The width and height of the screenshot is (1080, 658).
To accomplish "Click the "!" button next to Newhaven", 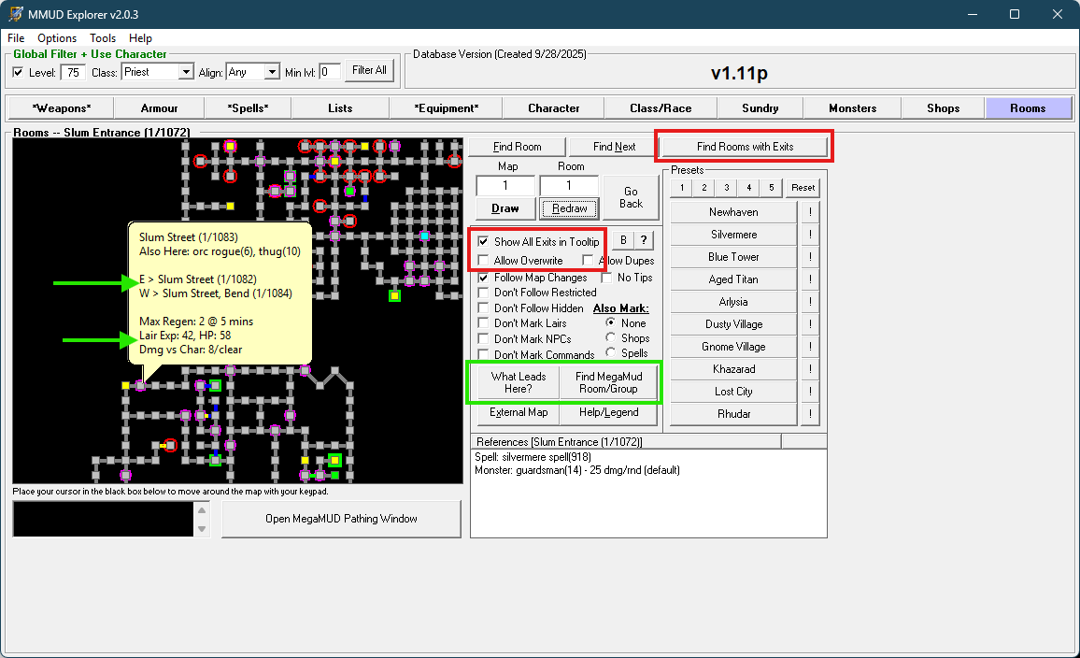I will 808,212.
